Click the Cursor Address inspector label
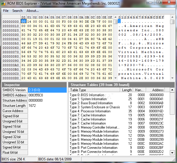Screen dimensions: 177x163 point(15,111)
